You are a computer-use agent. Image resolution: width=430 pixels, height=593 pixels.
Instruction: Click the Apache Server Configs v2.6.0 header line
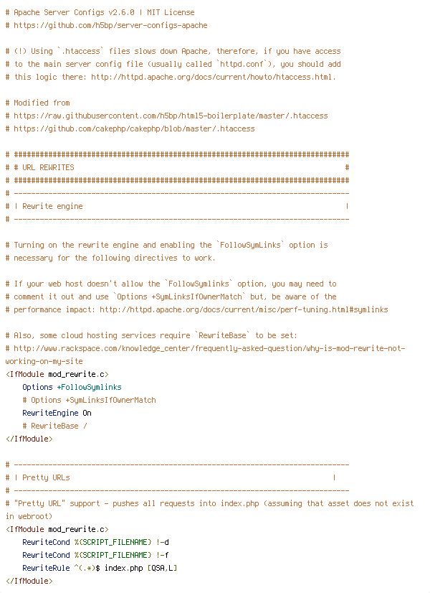point(103,12)
